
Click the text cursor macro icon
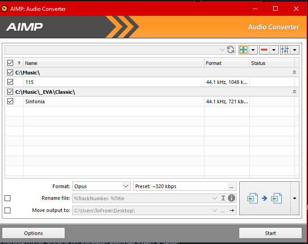coord(223,198)
